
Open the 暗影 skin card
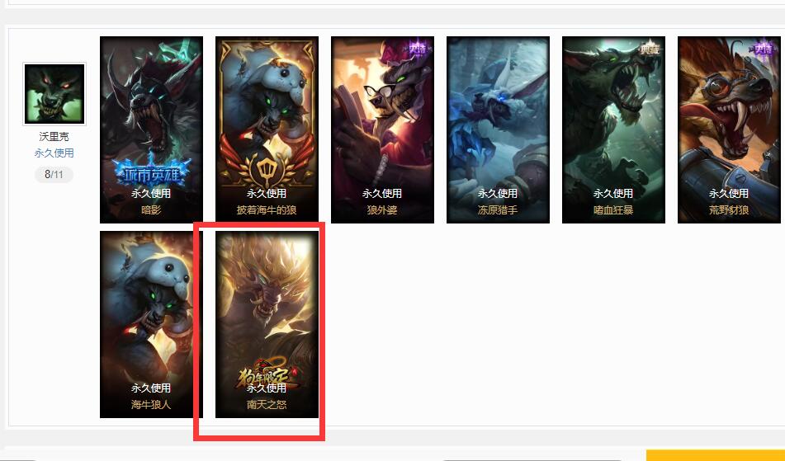pos(151,129)
